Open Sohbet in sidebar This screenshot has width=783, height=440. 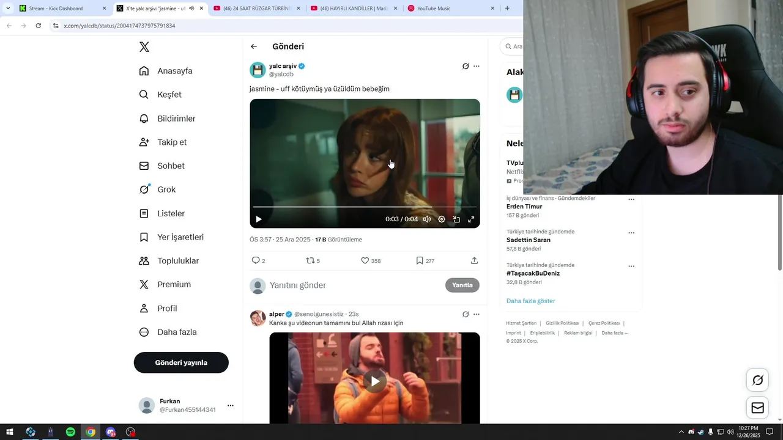(x=161, y=166)
